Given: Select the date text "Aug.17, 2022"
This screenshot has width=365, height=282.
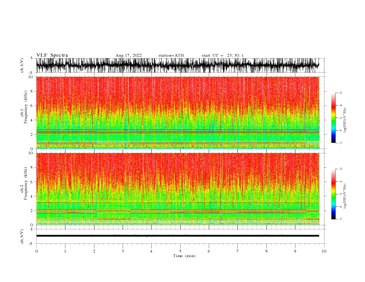Looking at the screenshot, I should coord(129,55).
